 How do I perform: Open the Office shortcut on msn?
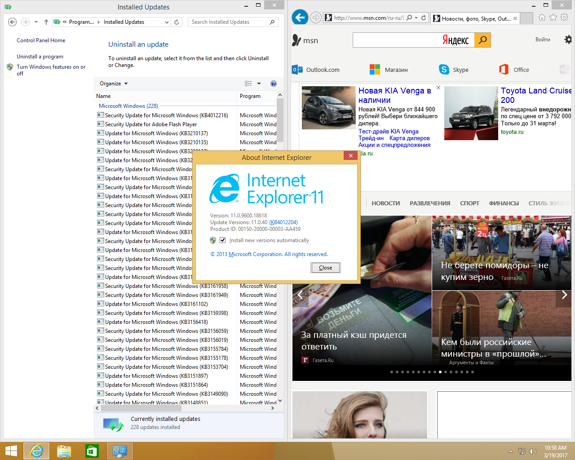tap(514, 70)
